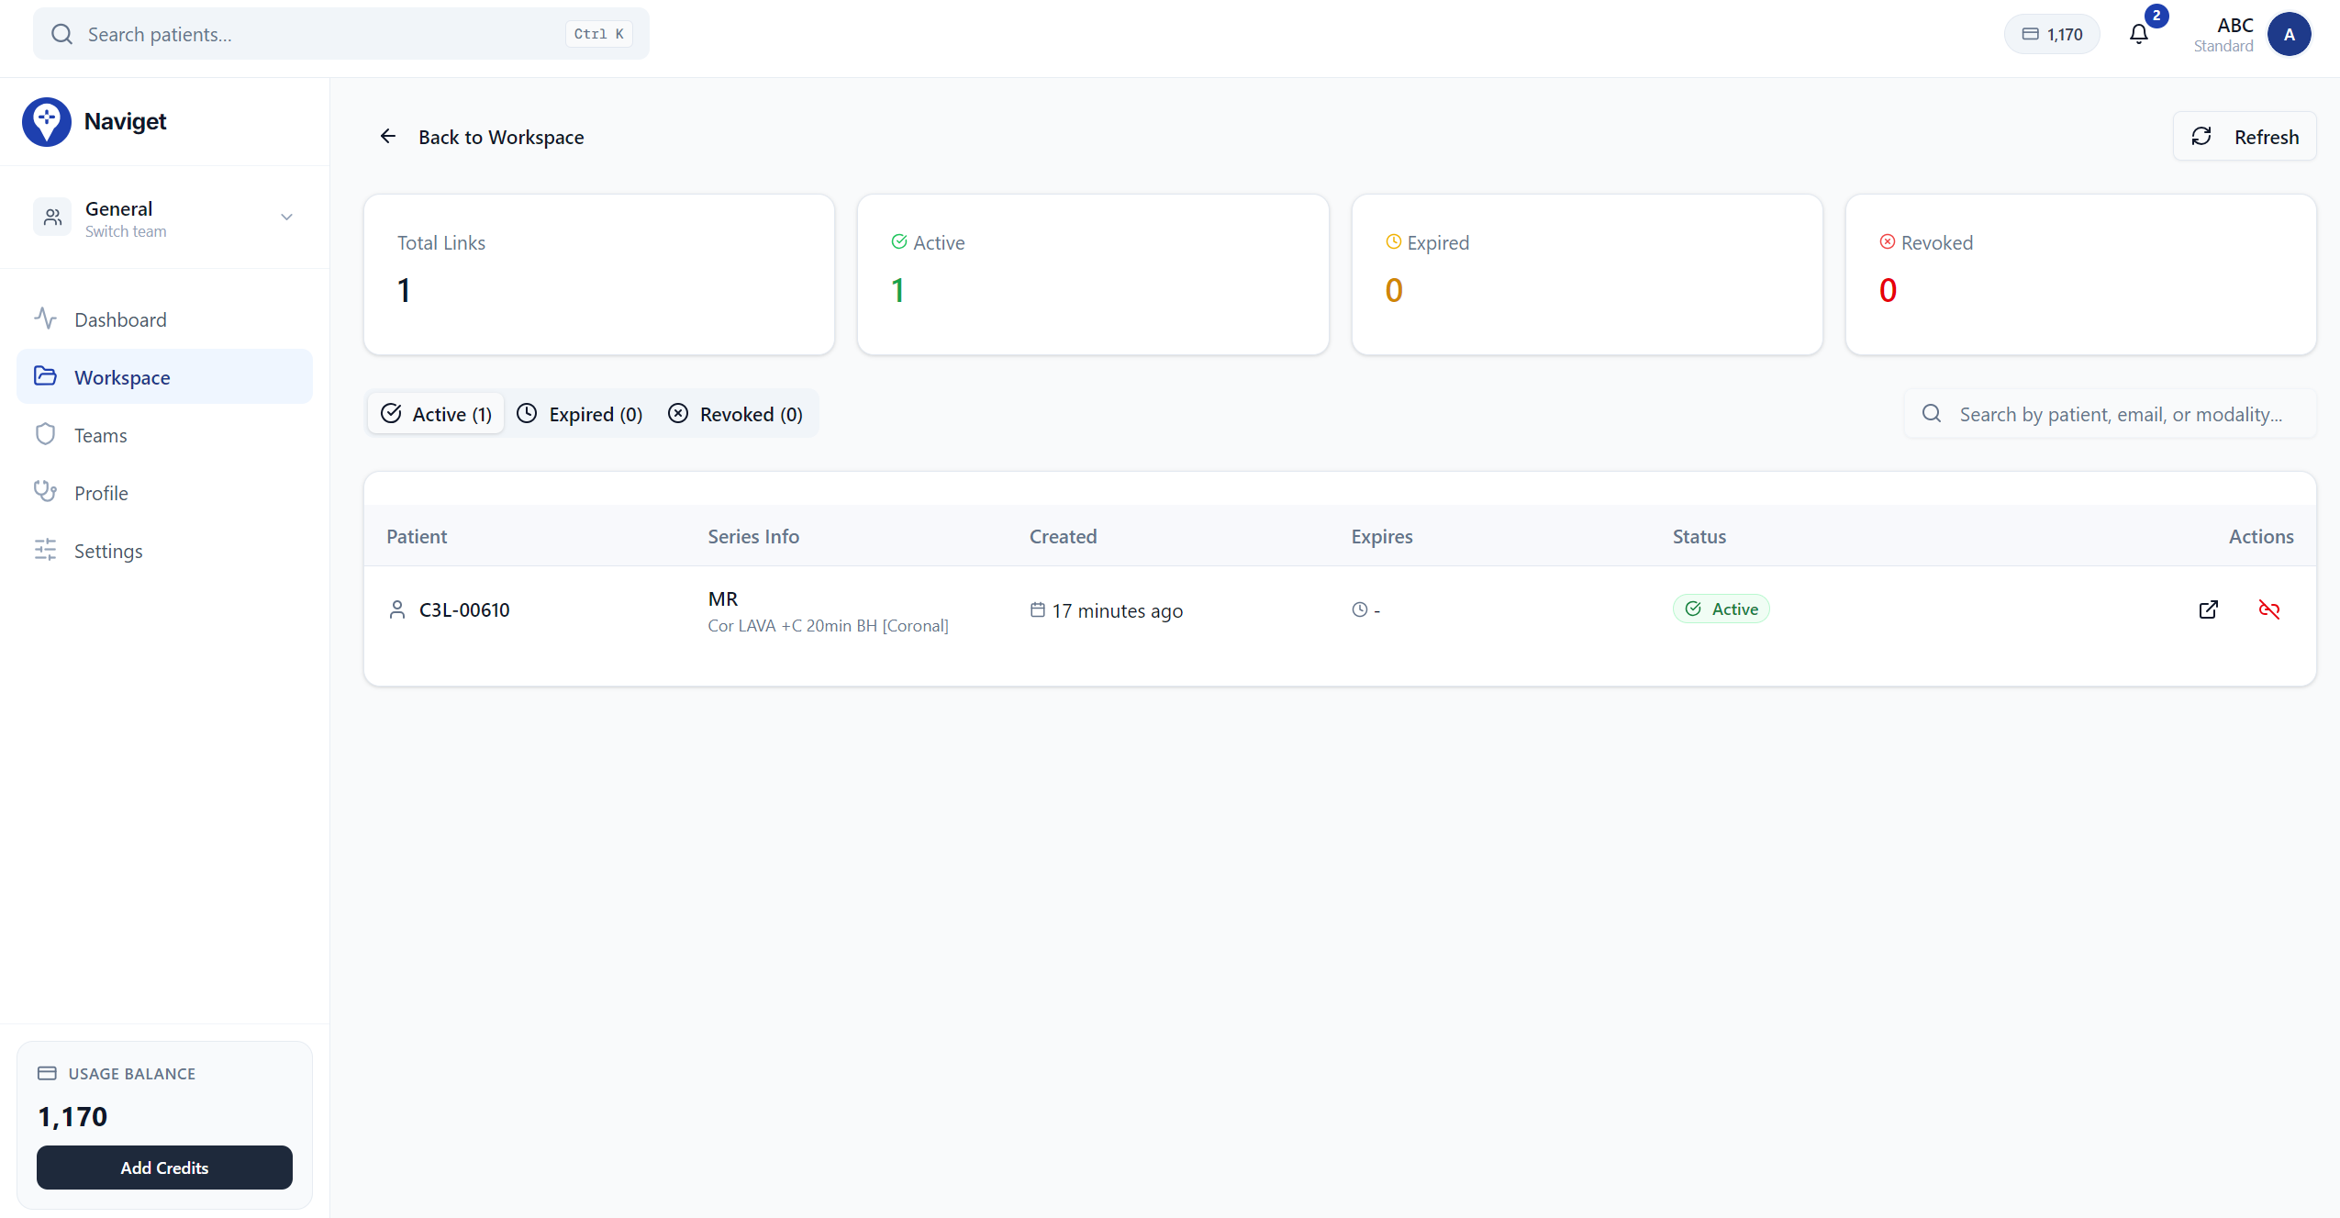Viewport: 2340px width, 1218px height.
Task: Check the 1,170 credits balance indicator
Action: pyautogui.click(x=2052, y=34)
